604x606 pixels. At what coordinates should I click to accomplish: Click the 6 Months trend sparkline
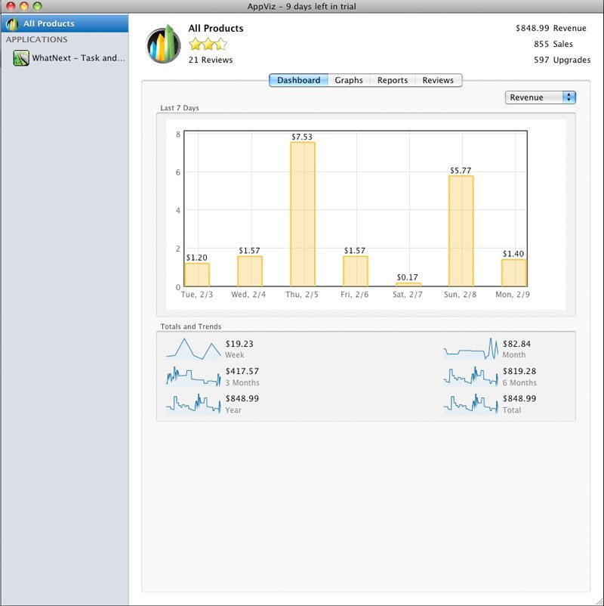point(472,376)
